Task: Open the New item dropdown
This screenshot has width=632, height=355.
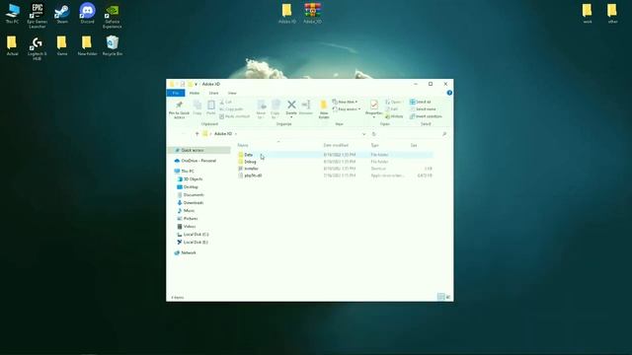Action: [x=345, y=102]
